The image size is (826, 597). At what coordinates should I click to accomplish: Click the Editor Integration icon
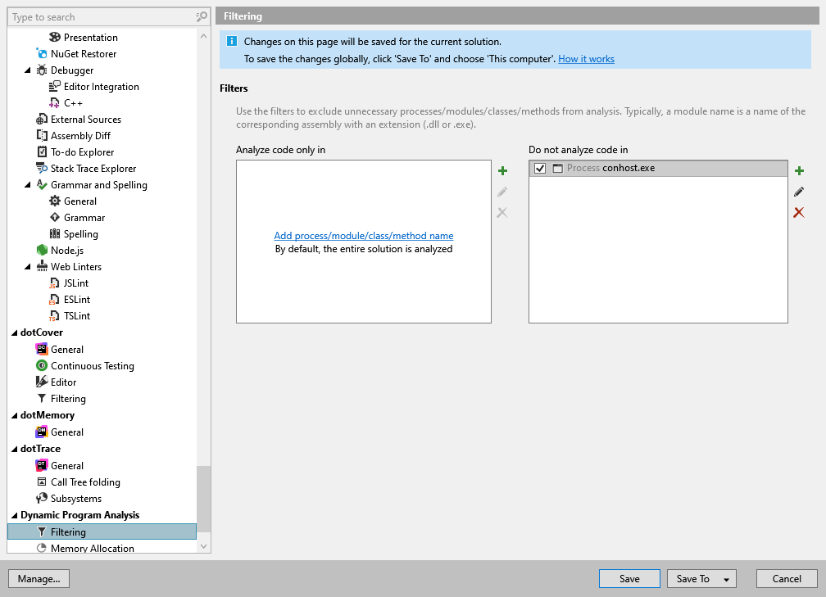[x=55, y=86]
